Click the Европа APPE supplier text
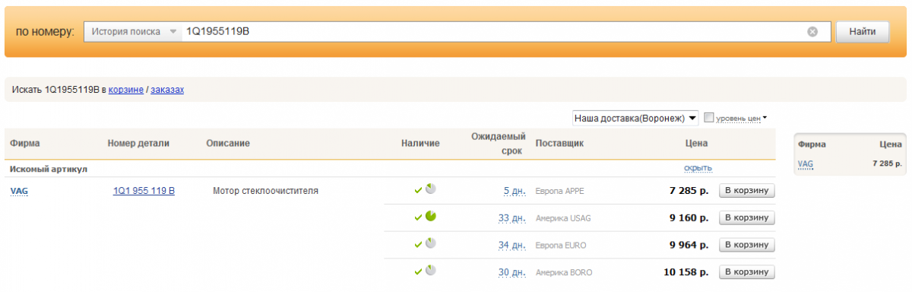 [560, 191]
